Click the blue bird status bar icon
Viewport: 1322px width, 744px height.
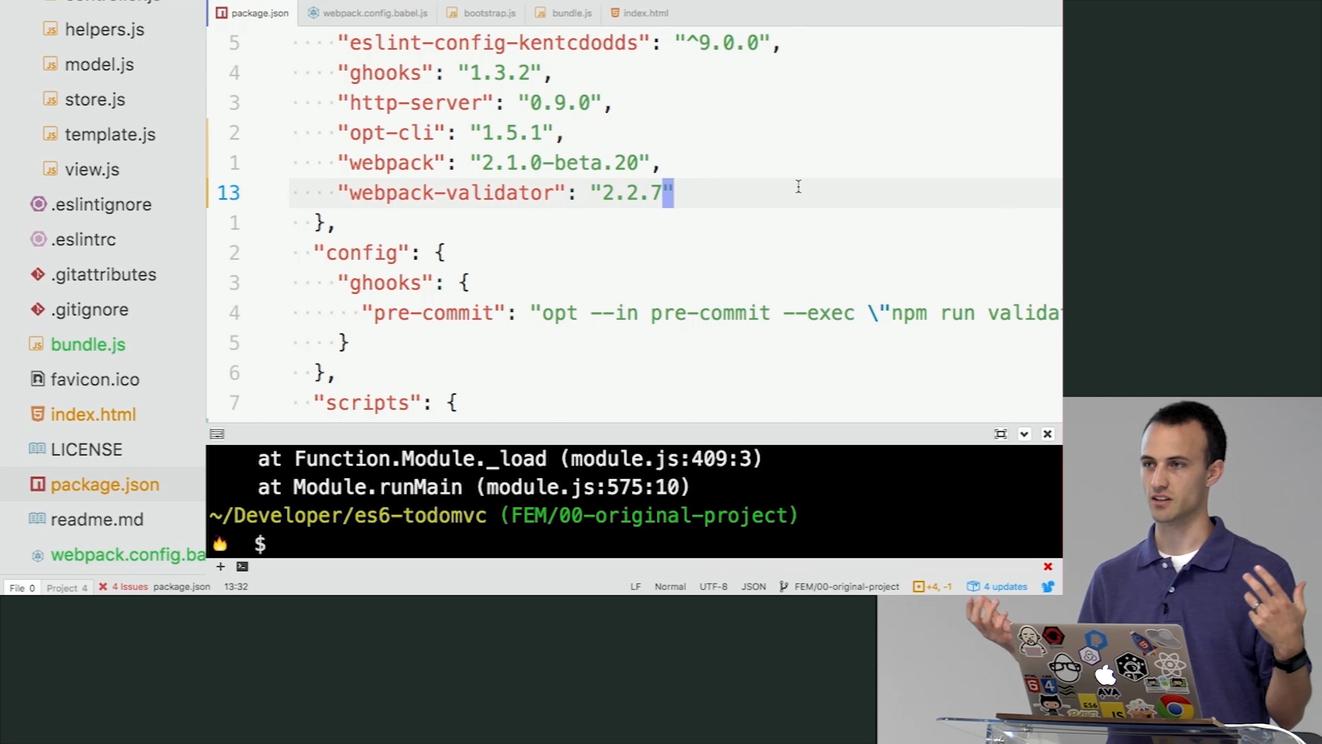tap(1047, 587)
